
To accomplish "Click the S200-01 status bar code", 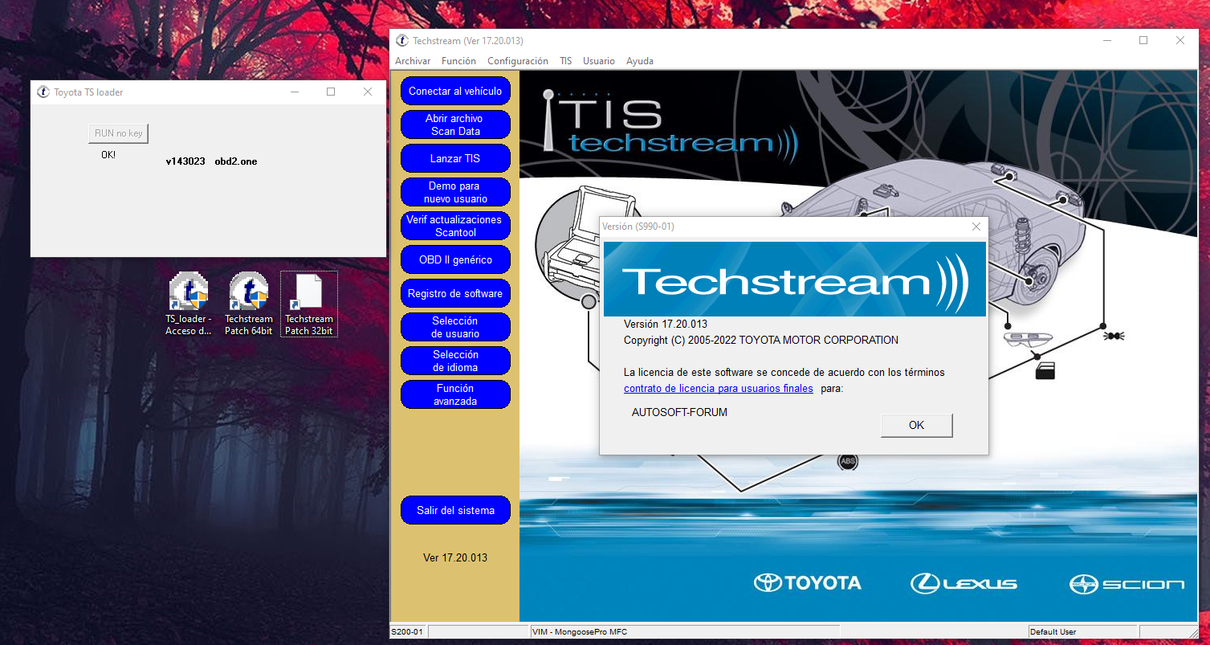I will point(407,632).
